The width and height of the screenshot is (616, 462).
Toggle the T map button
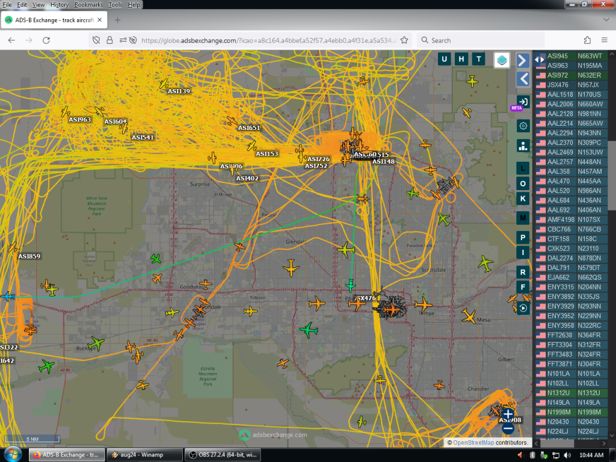click(478, 59)
